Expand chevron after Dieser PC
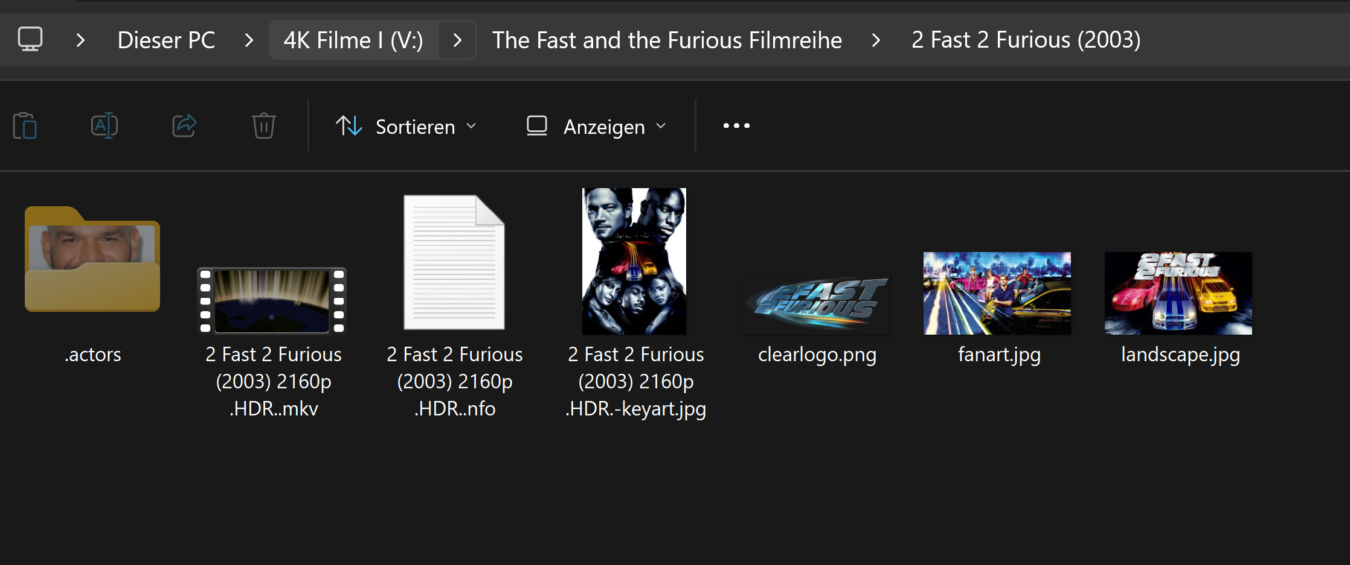Viewport: 1350px width, 565px height. click(x=249, y=40)
